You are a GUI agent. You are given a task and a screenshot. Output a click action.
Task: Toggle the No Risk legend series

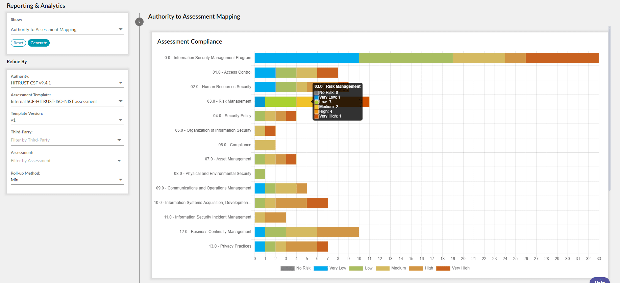point(295,268)
